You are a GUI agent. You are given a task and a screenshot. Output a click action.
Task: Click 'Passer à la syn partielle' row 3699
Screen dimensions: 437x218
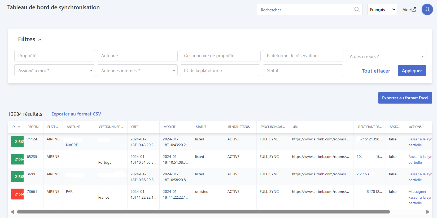tap(420, 177)
